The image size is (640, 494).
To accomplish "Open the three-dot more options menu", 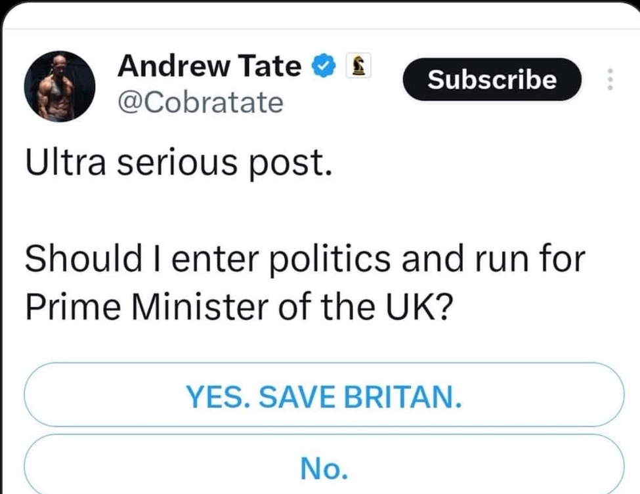I will point(610,80).
